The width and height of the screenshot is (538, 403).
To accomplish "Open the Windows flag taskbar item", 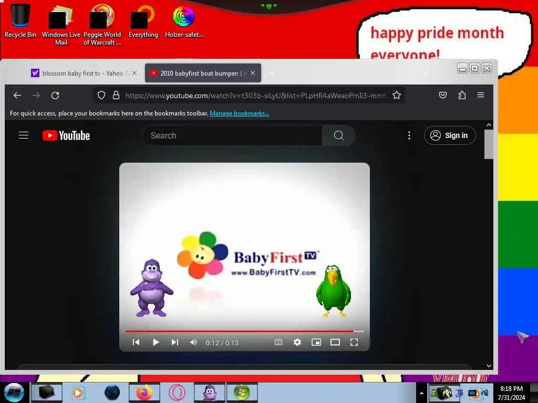I will 242,393.
